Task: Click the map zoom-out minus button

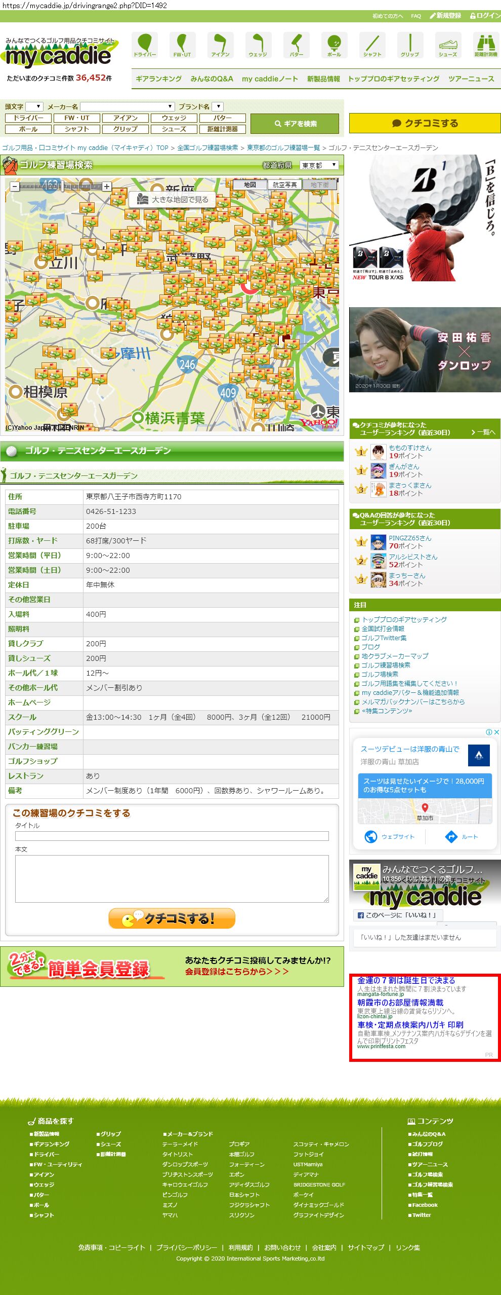Action: pos(15,187)
